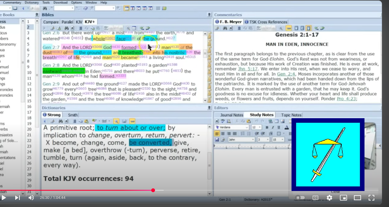389x207 pixels.
Task: Maximize the Editor layout (E icon)
Action: coord(150,8)
